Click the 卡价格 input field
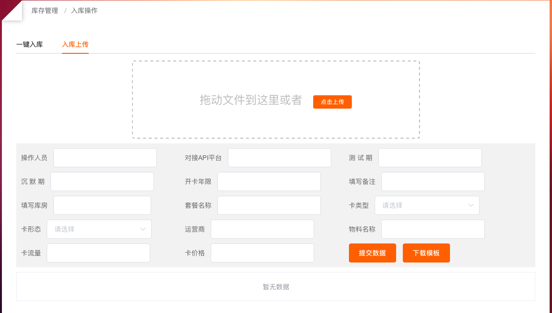The width and height of the screenshot is (552, 313). (262, 253)
